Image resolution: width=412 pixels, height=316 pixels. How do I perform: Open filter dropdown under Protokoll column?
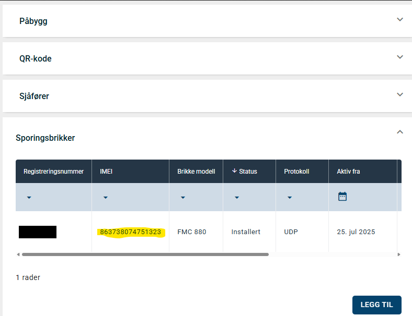(290, 198)
